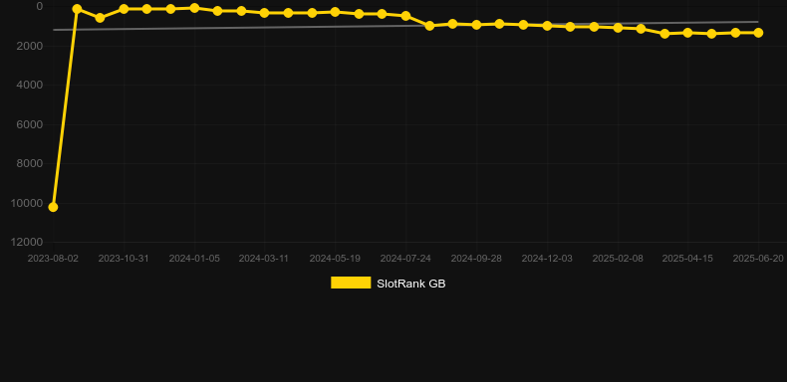Click the data point above 2024-05-19
The height and width of the screenshot is (382, 787).
(335, 12)
